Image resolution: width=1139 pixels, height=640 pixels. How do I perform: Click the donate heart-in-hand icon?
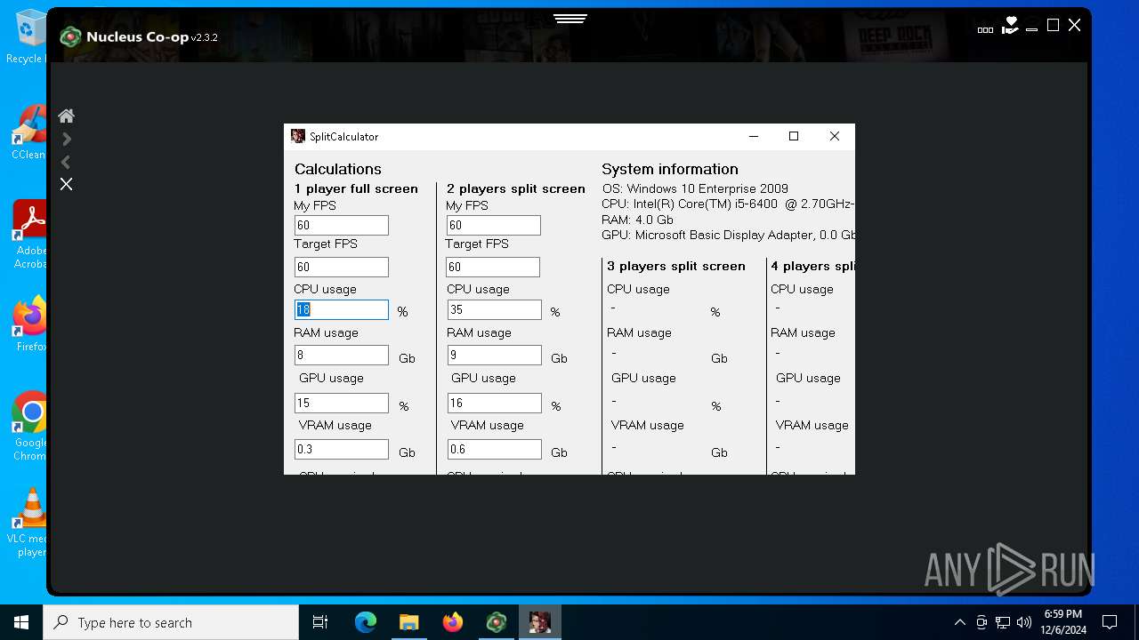pos(1009,26)
